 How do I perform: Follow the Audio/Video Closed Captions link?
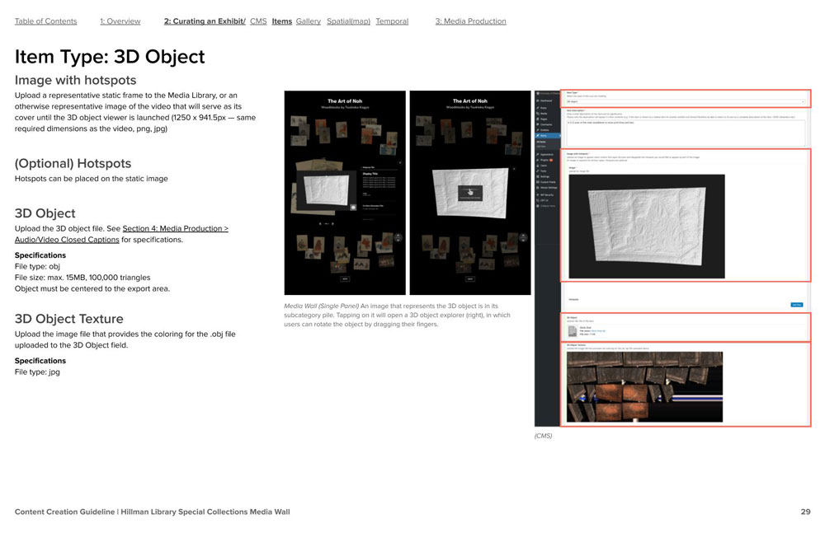pos(67,239)
